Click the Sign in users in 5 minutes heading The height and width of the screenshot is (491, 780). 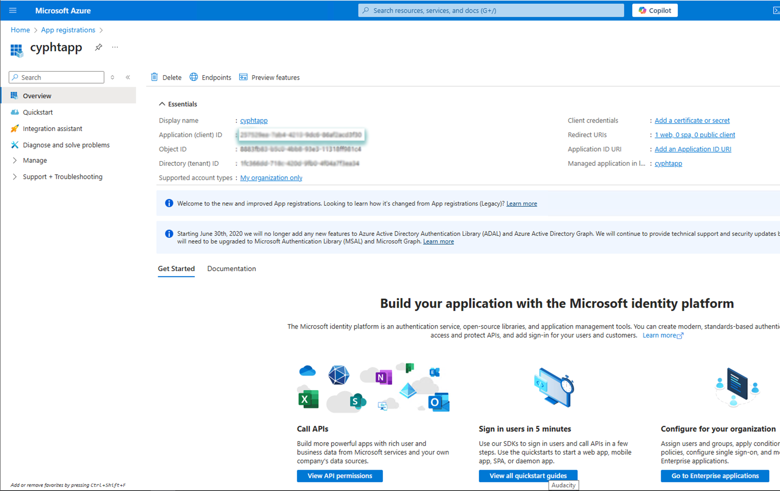coord(525,429)
